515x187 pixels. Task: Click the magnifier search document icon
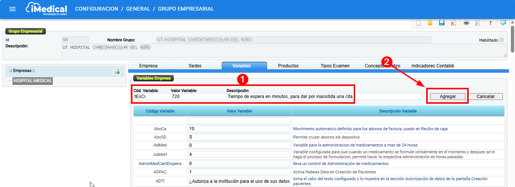(477, 23)
